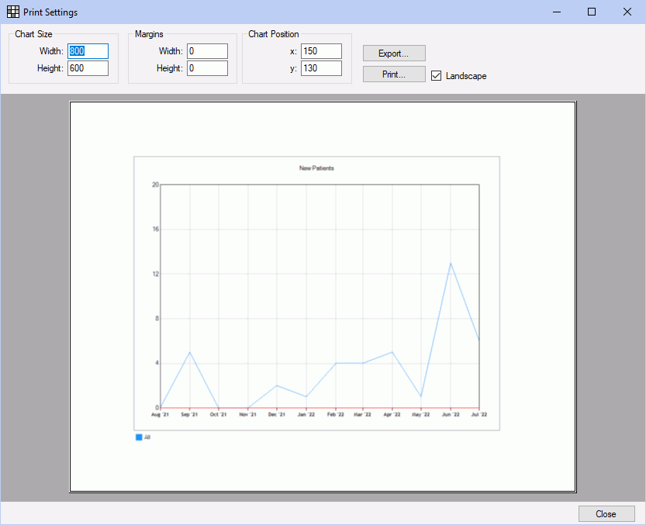The image size is (646, 525).
Task: Click the Sep '21 peak on the line
Action: click(x=190, y=352)
